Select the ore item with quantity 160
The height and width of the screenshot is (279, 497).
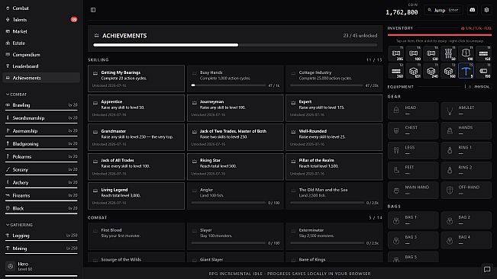coord(448,71)
